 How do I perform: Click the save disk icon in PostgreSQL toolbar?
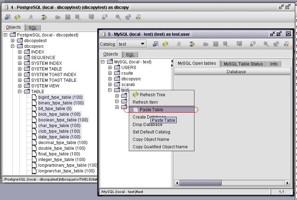(x=67, y=17)
